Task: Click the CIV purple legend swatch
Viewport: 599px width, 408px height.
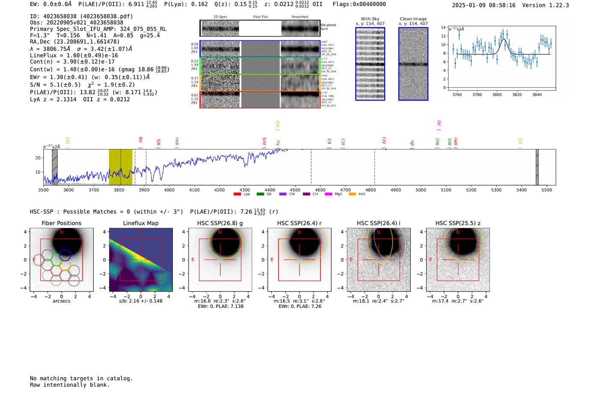Action: tap(283, 194)
